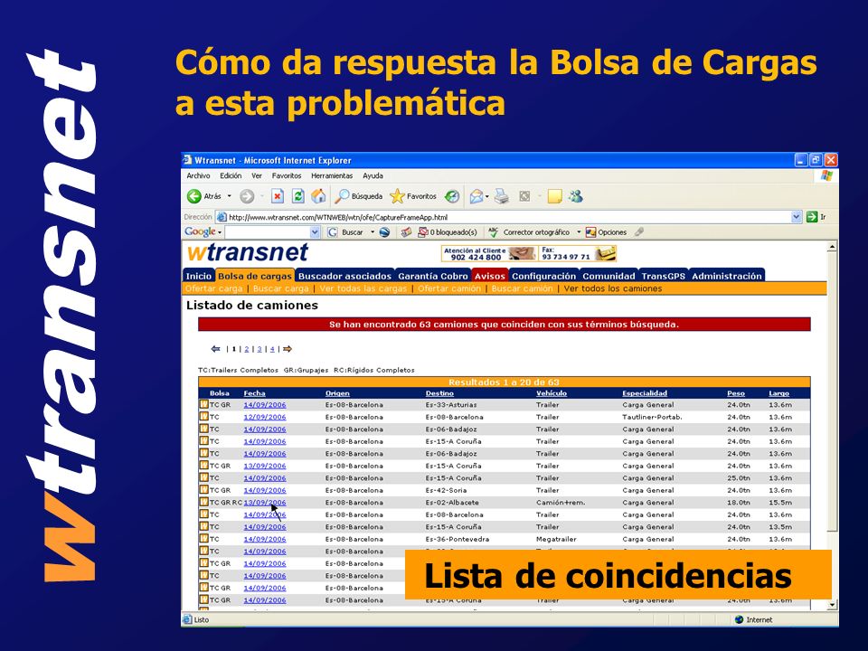Go to results page 2

click(247, 349)
